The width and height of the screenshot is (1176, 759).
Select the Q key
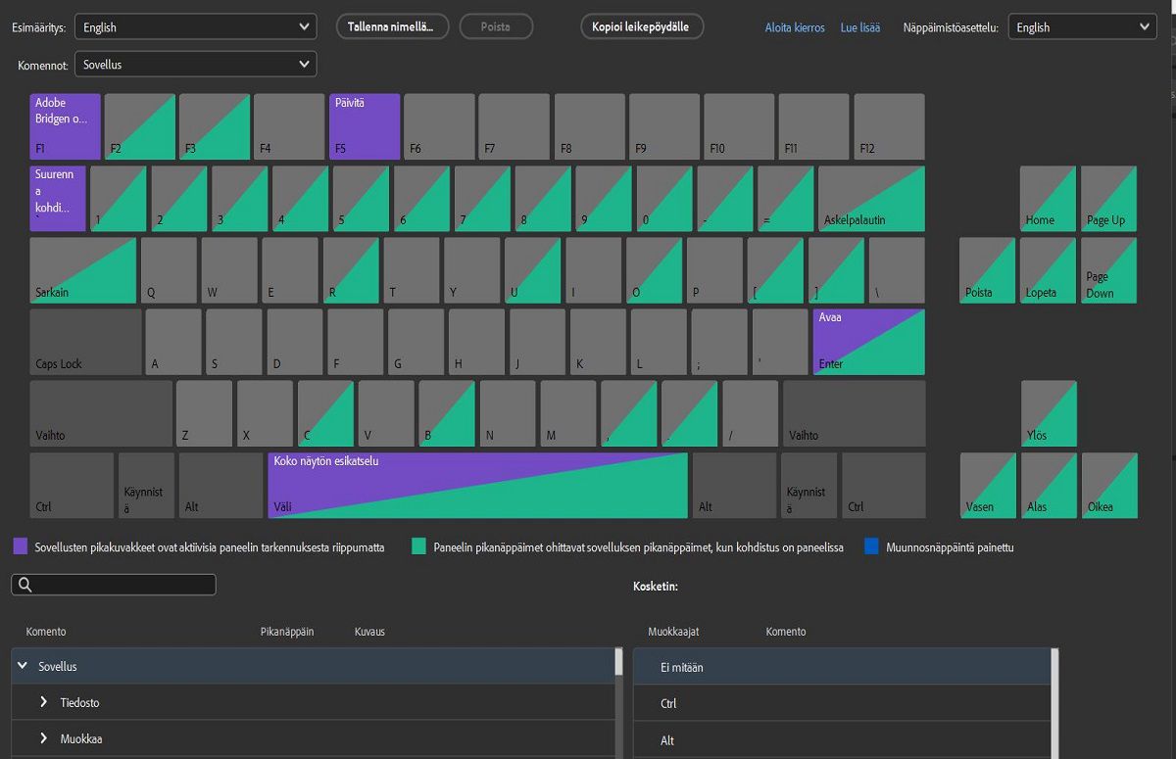[169, 270]
